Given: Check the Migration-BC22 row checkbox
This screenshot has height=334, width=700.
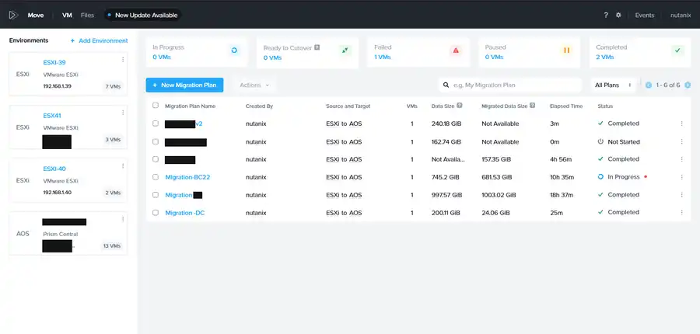Looking at the screenshot, I should point(156,177).
